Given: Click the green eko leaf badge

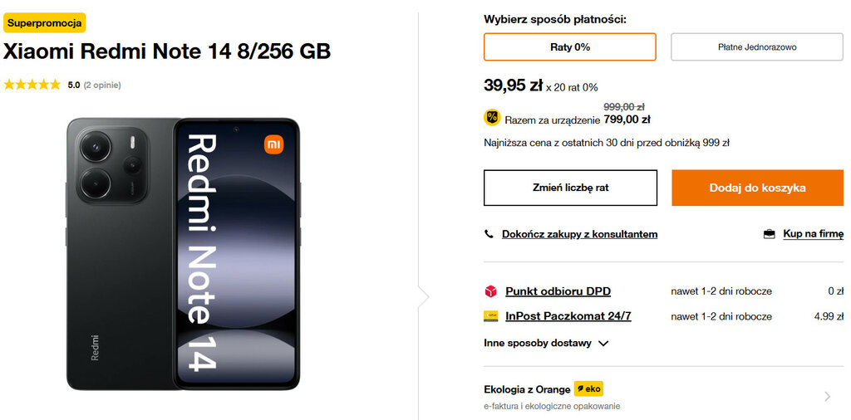Looking at the screenshot, I should click(588, 388).
